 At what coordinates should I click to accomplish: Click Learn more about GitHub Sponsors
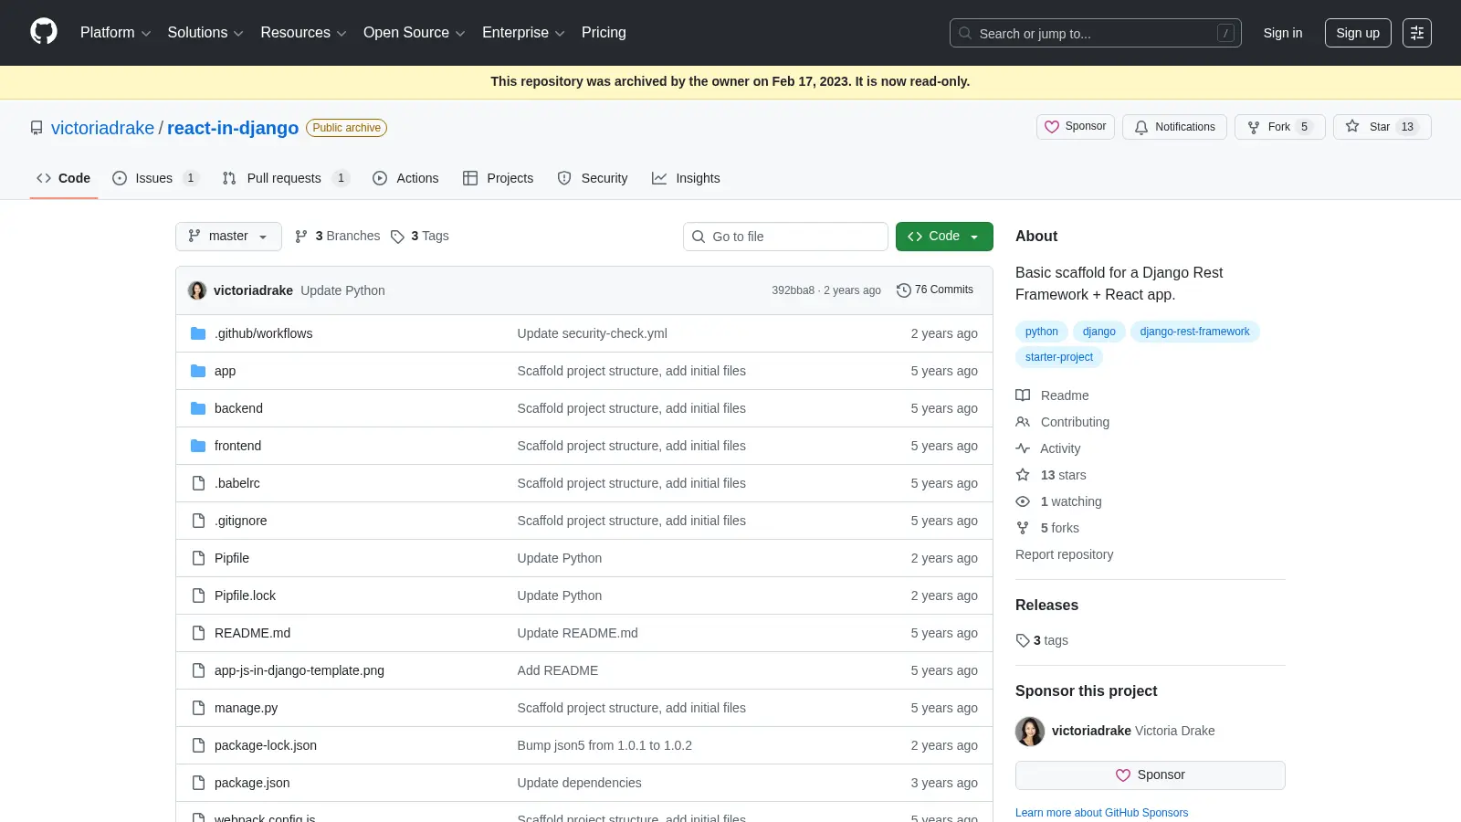pyautogui.click(x=1101, y=813)
